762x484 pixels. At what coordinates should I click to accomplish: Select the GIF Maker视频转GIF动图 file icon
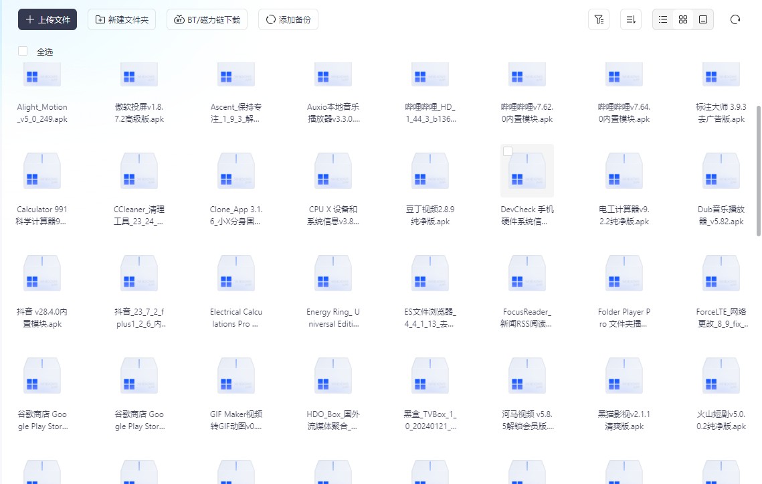pyautogui.click(x=236, y=376)
